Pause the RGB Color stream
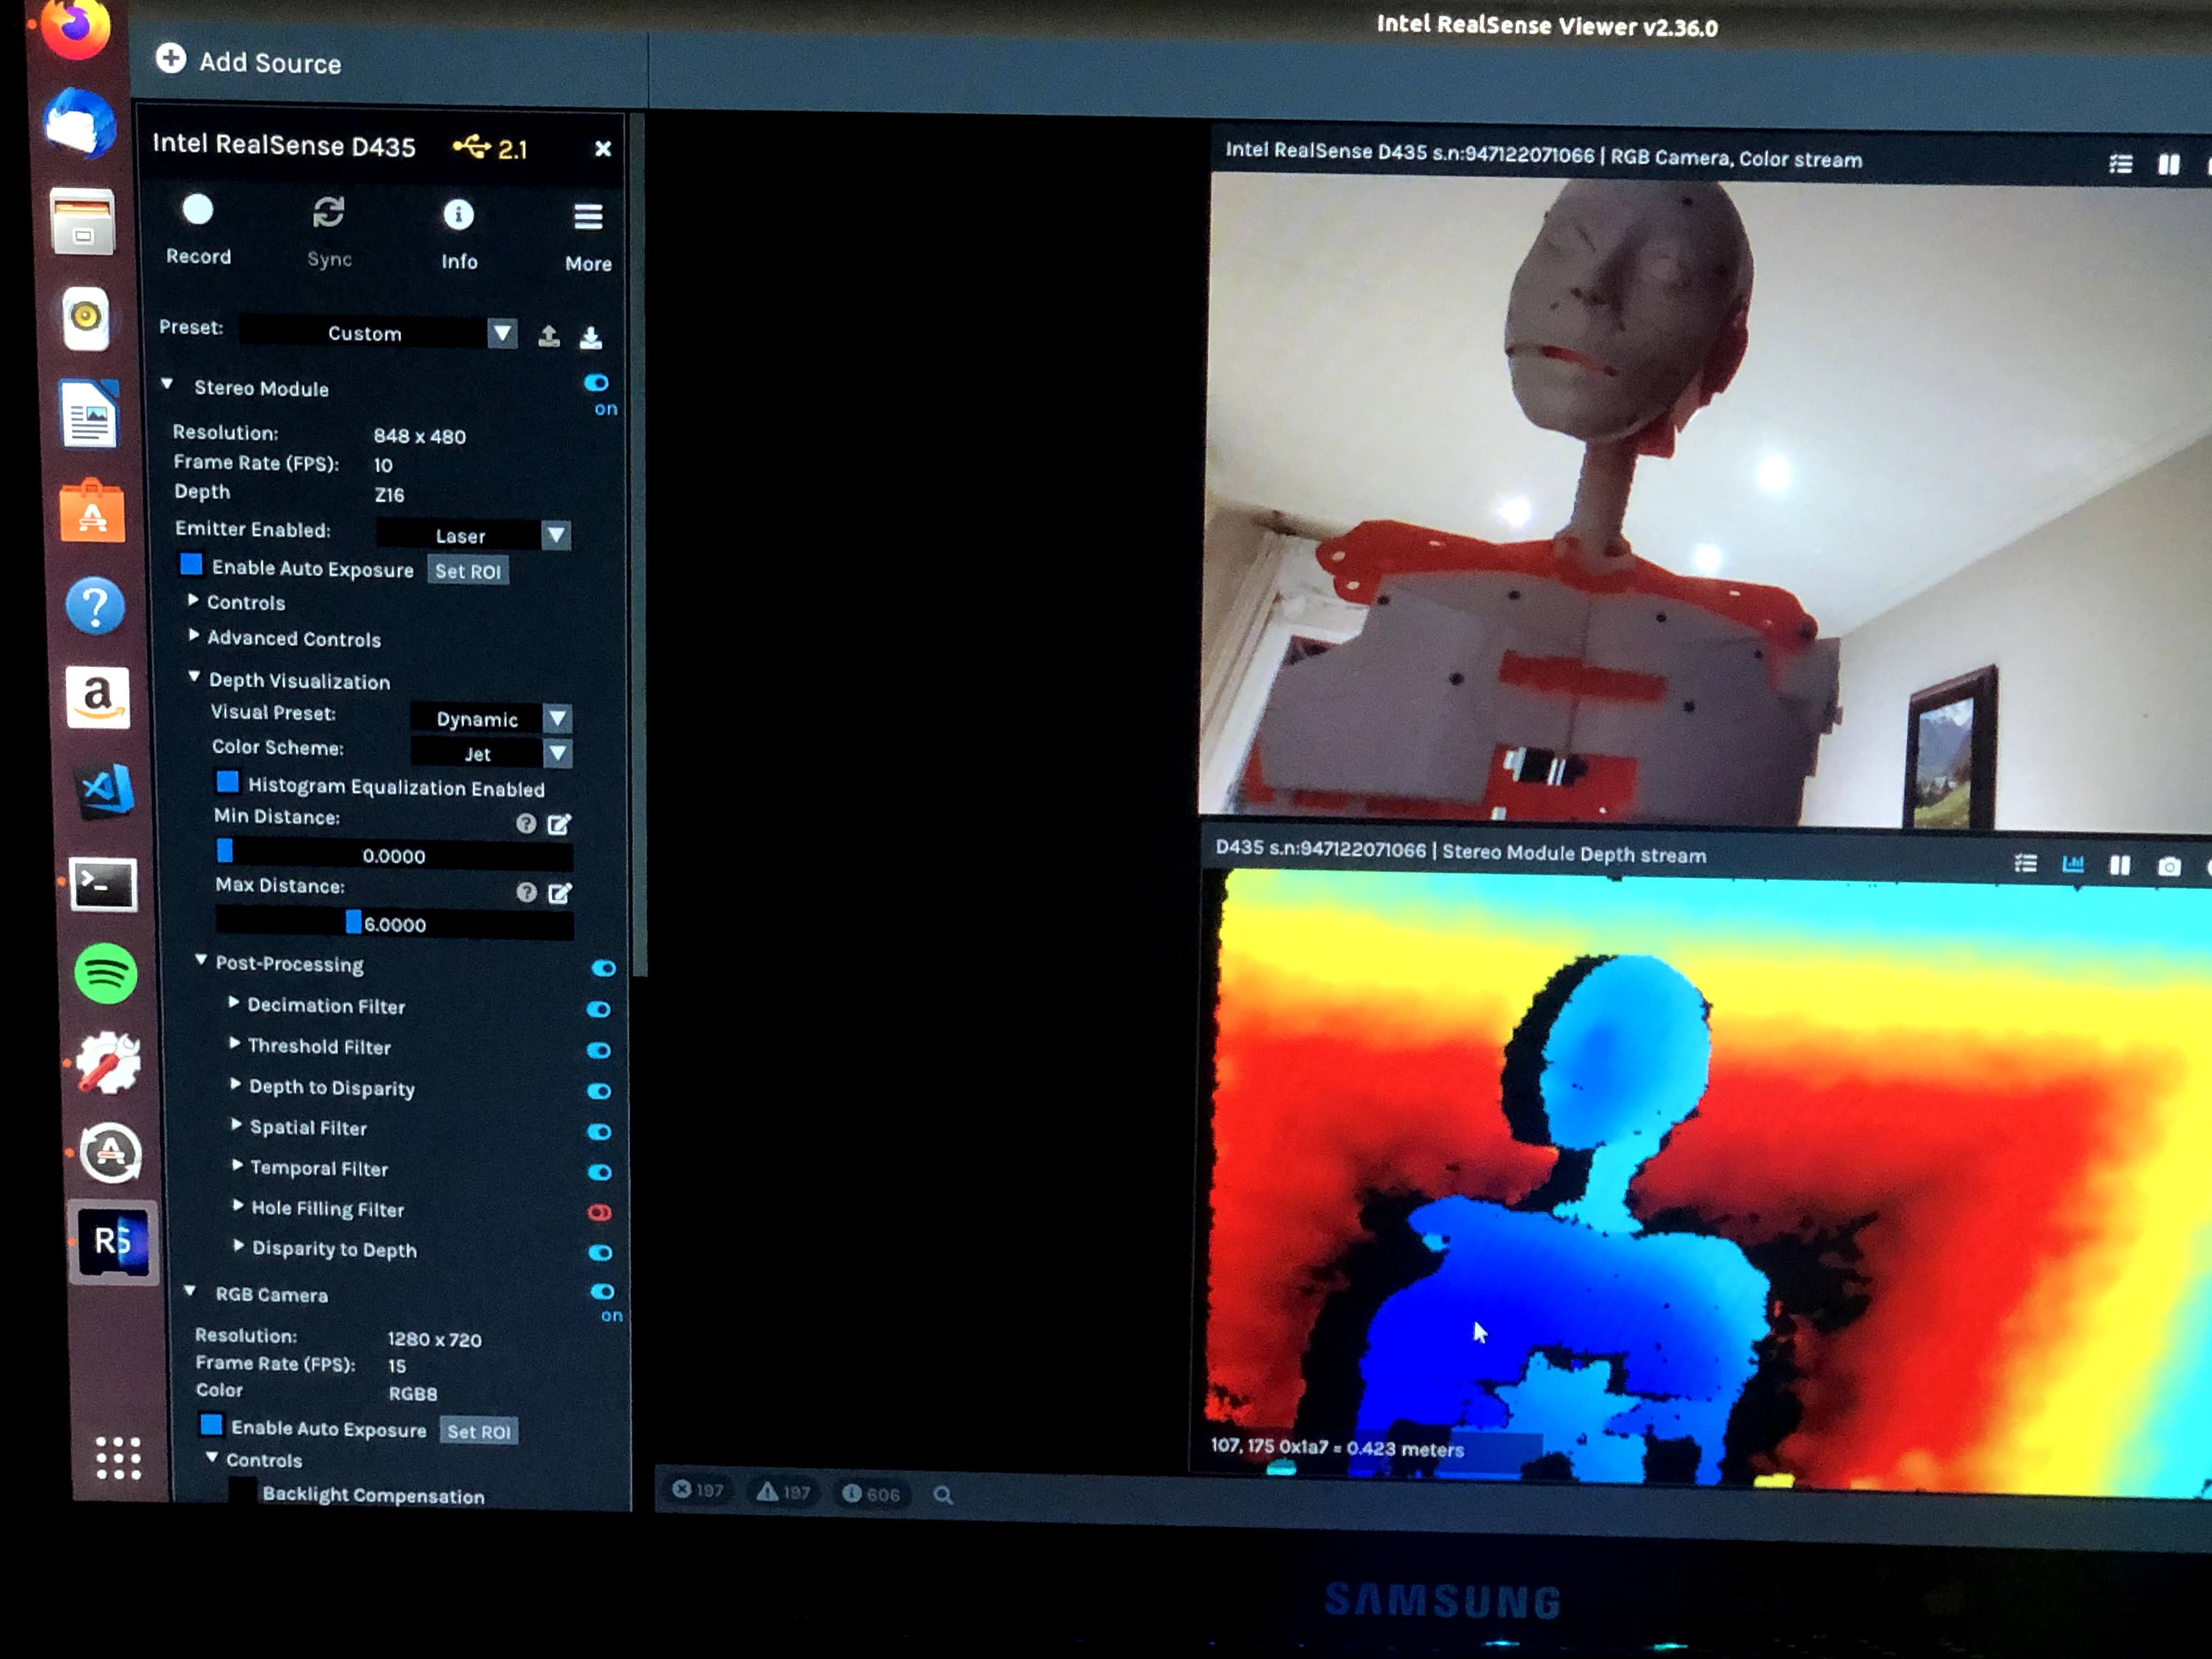The height and width of the screenshot is (1659, 2212). click(2168, 164)
